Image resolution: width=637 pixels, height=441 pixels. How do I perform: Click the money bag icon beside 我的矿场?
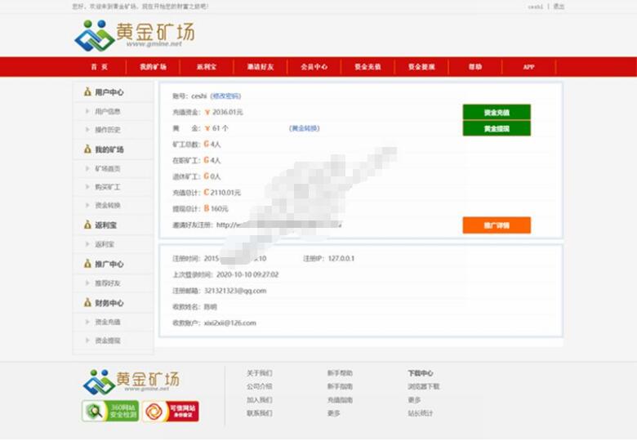(87, 149)
